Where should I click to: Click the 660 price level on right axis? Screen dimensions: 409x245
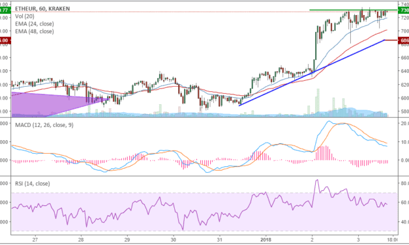pyautogui.click(x=404, y=58)
